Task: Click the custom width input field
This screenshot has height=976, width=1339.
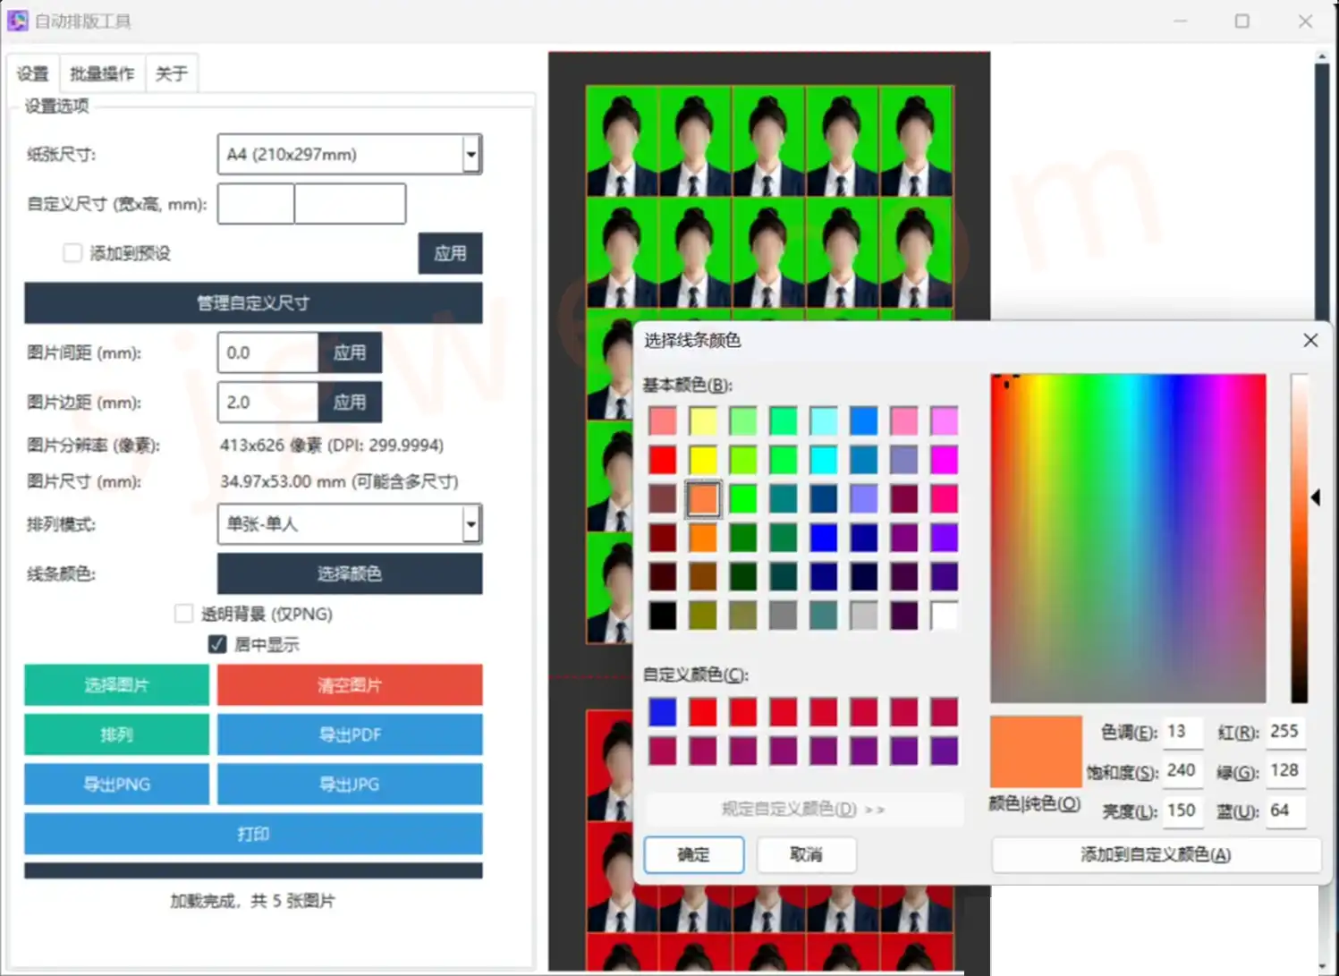Action: pyautogui.click(x=256, y=204)
